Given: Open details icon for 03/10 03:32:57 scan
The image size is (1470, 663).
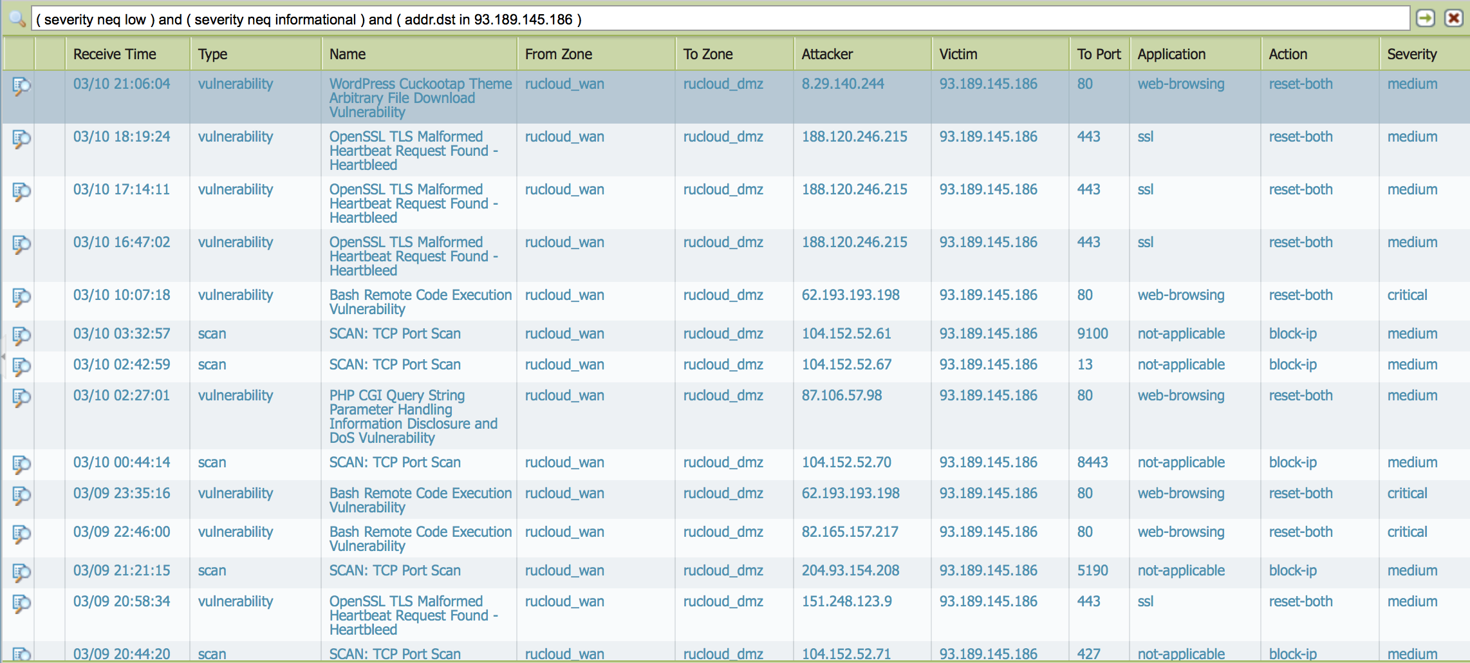Looking at the screenshot, I should tap(21, 335).
